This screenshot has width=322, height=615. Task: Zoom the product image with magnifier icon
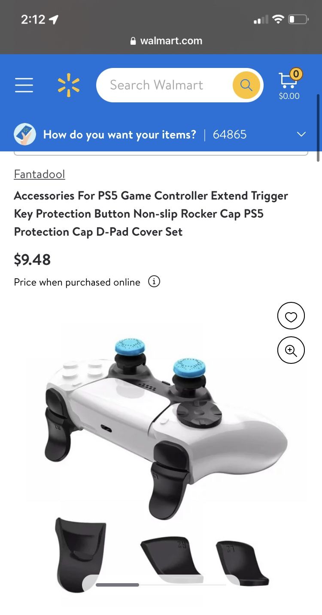(x=291, y=351)
